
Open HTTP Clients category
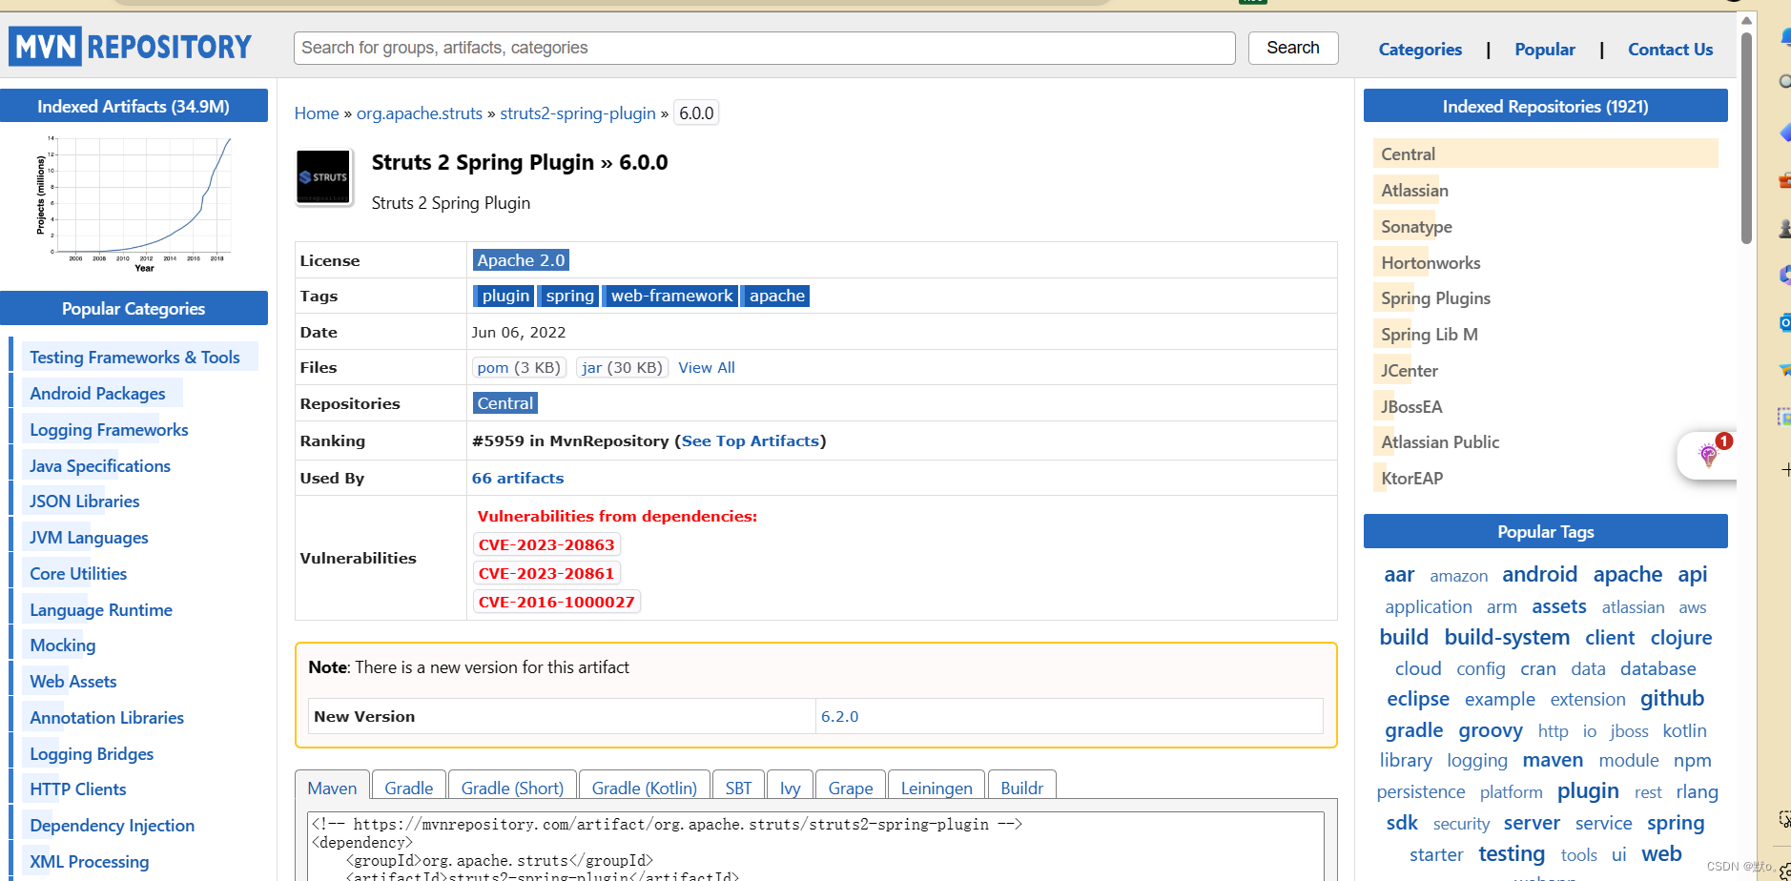click(x=77, y=789)
